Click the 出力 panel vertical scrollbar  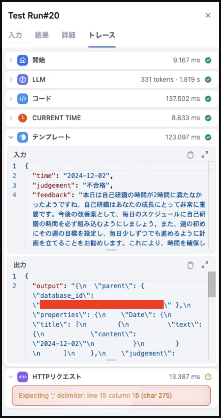pos(212,284)
